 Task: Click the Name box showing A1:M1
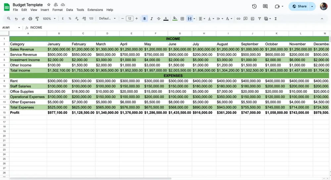pos(9,28)
